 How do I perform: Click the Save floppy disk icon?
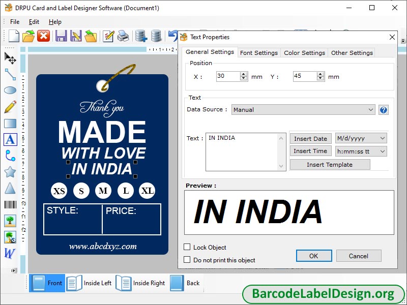coord(61,36)
